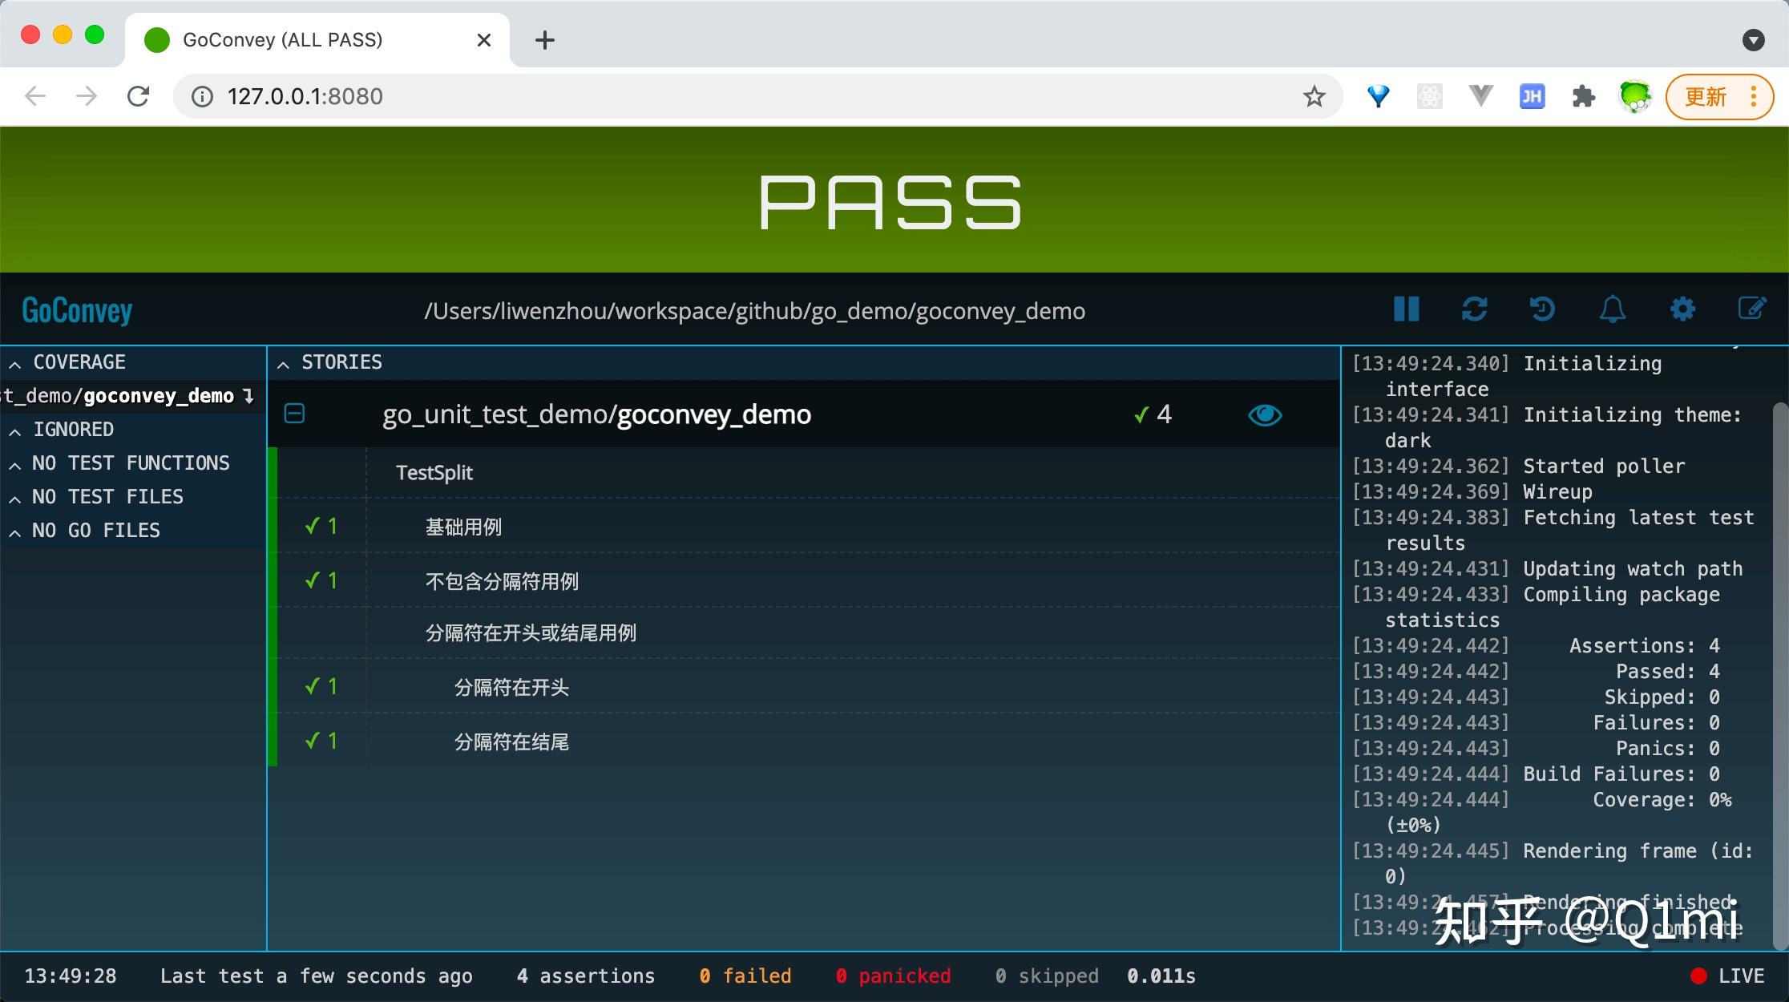Collapse the goconvey_demo story results

(x=294, y=414)
